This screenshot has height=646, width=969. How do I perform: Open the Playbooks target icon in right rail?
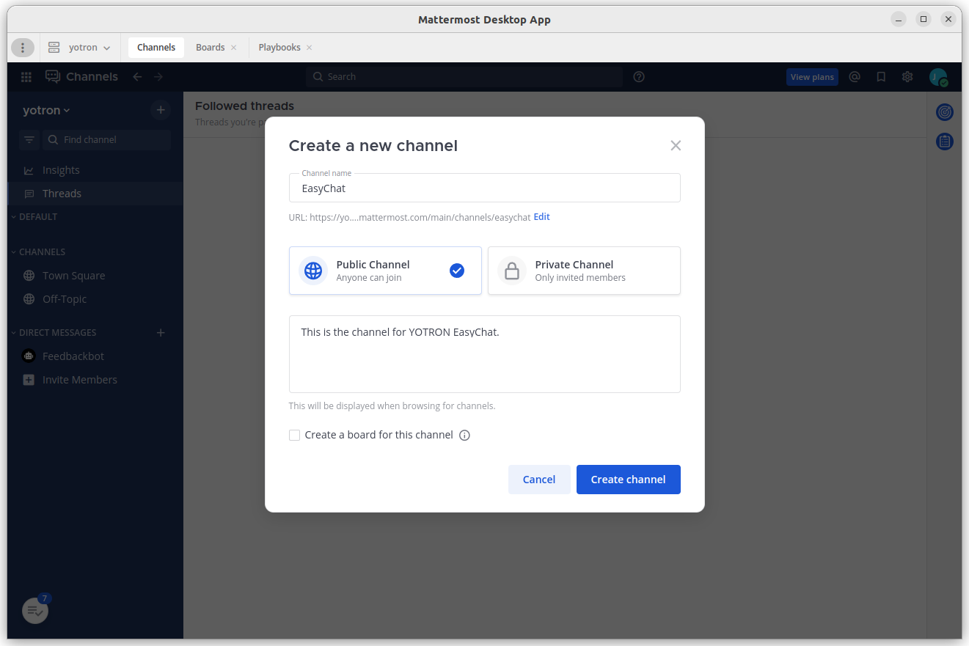point(945,112)
